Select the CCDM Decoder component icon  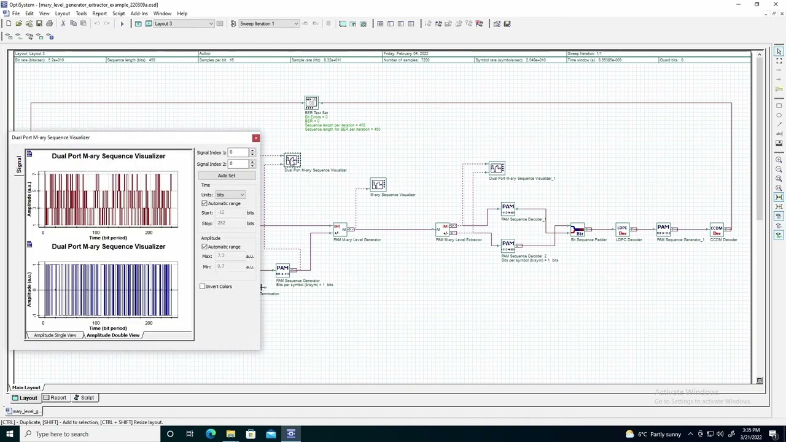[717, 230]
